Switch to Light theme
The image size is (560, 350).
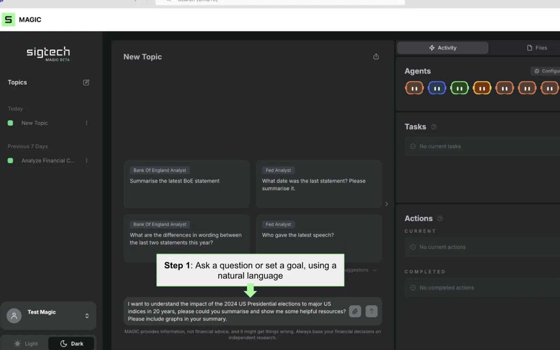(x=25, y=343)
